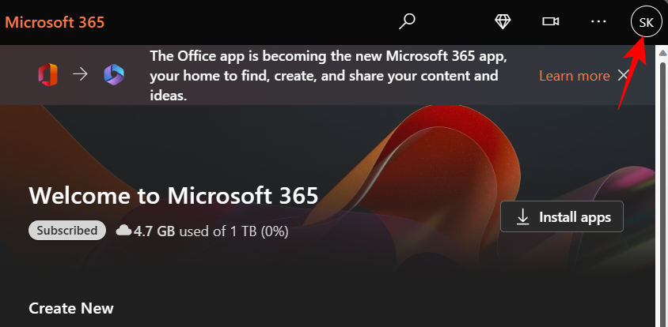This screenshot has width=668, height=327.
Task: Open the three-dots more options menu
Action: click(x=598, y=22)
